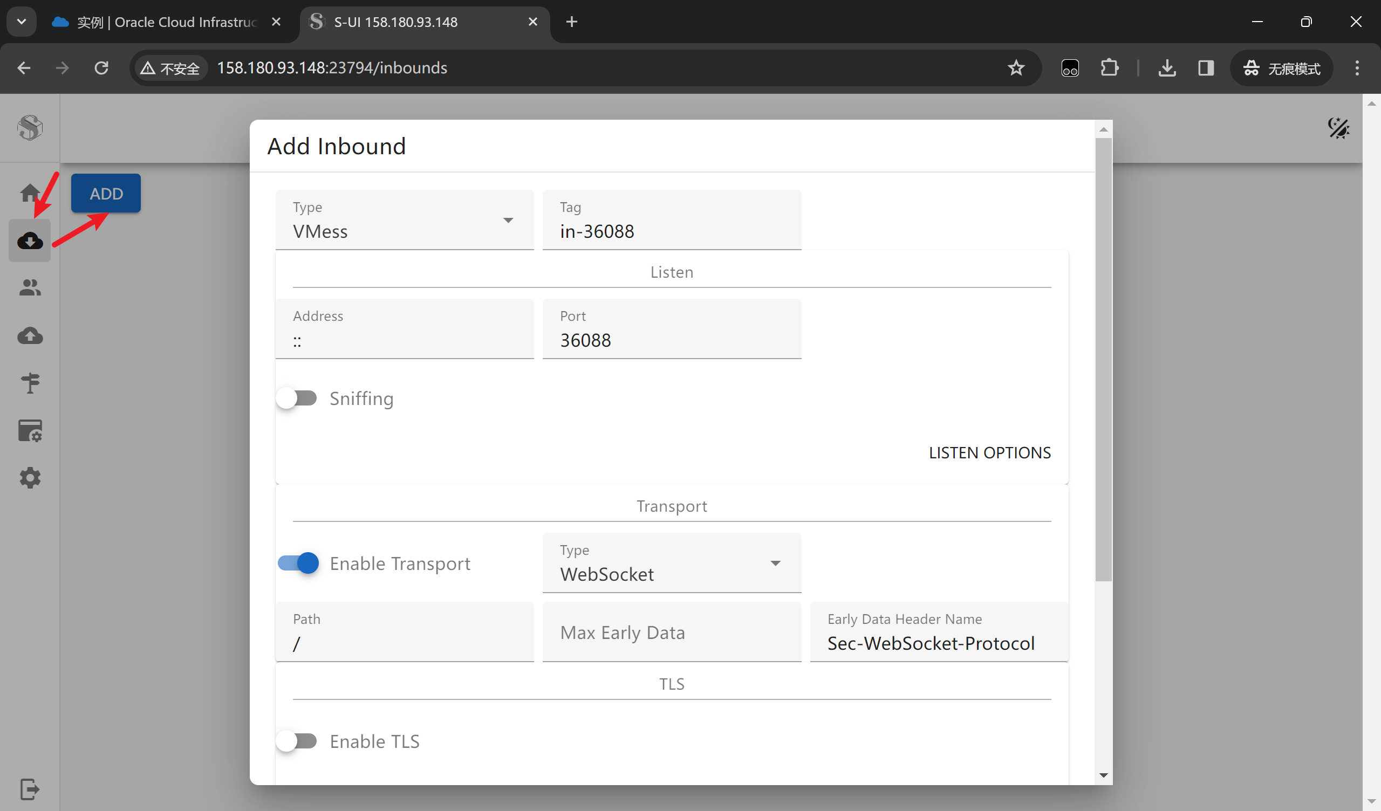The width and height of the screenshot is (1381, 811).
Task: Open the Outbounds cloud-upload sidebar icon
Action: point(30,335)
